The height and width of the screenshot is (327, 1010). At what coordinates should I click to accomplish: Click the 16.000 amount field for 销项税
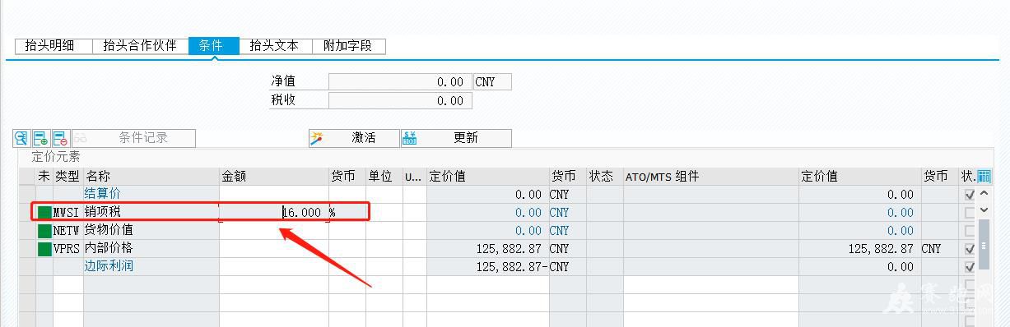[x=274, y=212]
